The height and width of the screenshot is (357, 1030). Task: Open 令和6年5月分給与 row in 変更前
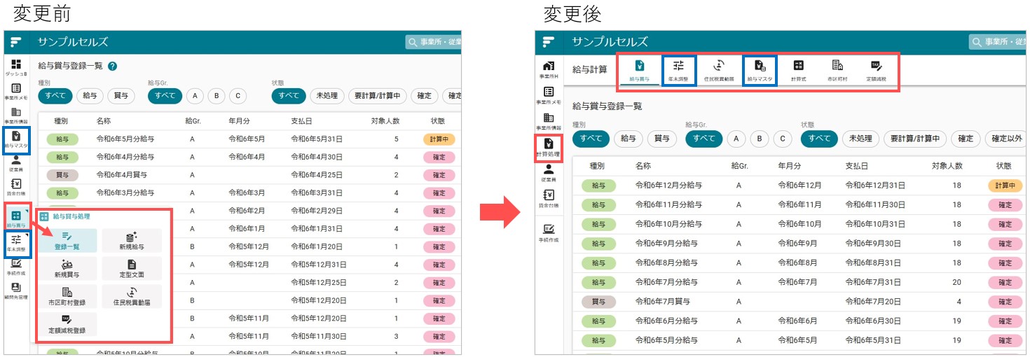tap(249, 139)
